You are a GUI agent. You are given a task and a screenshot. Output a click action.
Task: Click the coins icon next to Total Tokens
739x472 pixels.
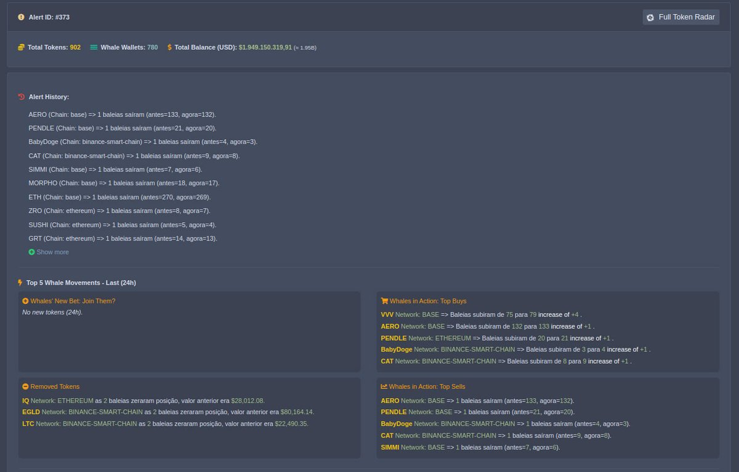click(22, 47)
